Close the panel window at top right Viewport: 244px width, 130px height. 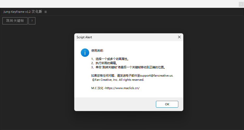(x=241, y=4)
